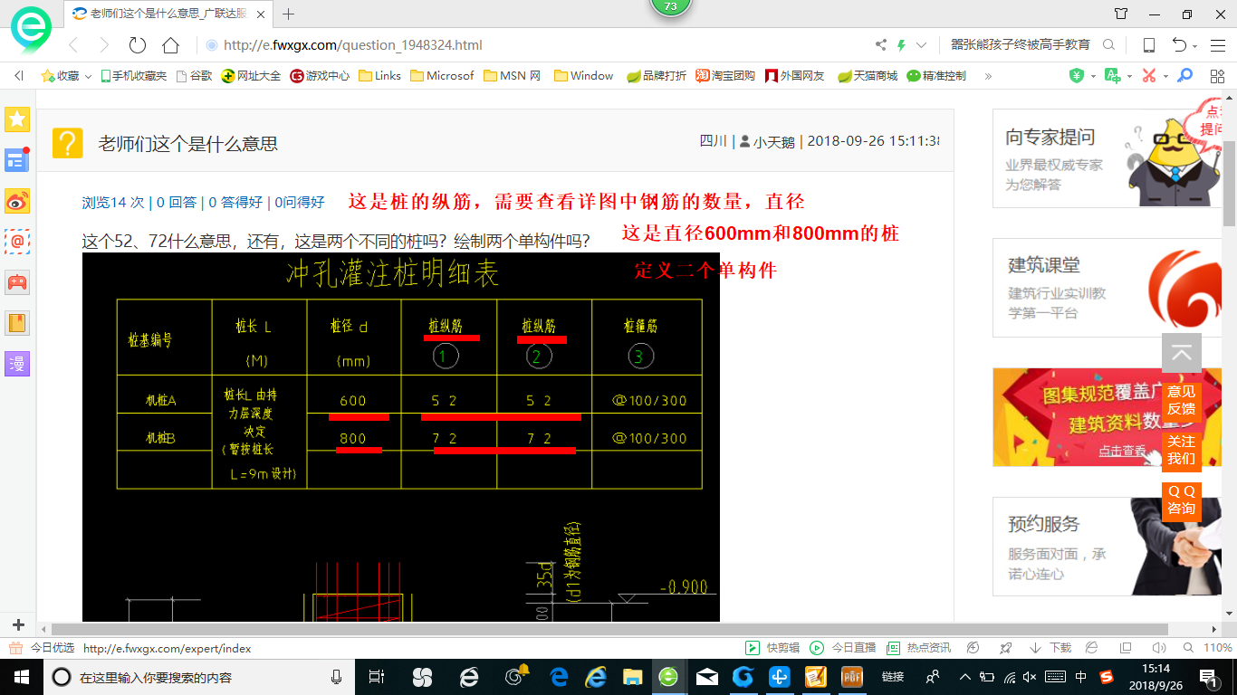The height and width of the screenshot is (695, 1237).
Task: Open the favorites star in left sidebar
Action: [x=17, y=119]
